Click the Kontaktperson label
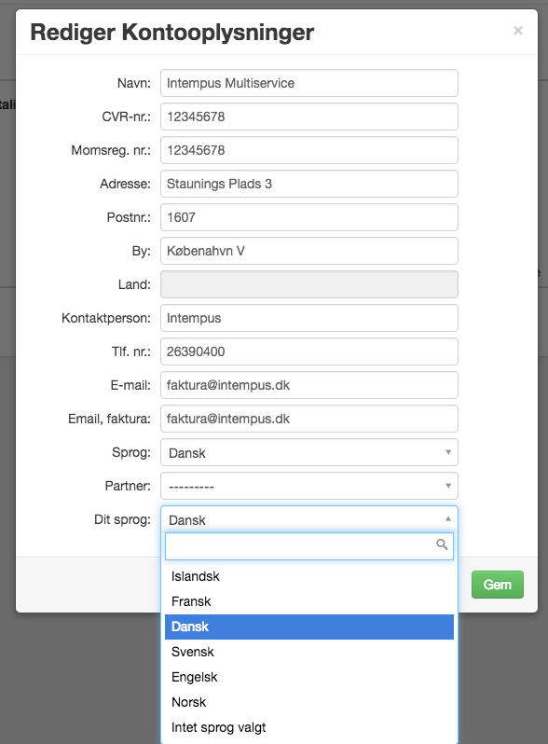Image resolution: width=548 pixels, height=744 pixels. (x=106, y=318)
